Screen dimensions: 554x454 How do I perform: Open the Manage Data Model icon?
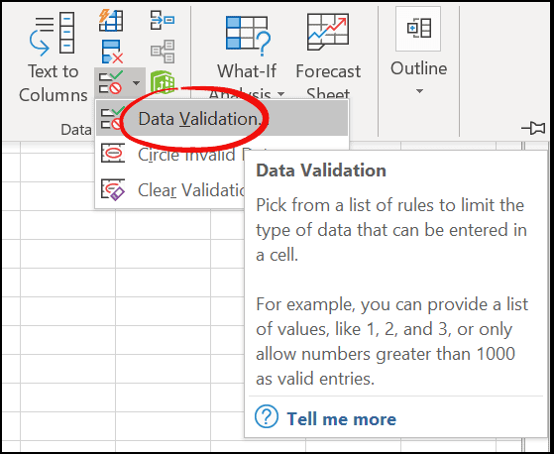click(x=163, y=82)
